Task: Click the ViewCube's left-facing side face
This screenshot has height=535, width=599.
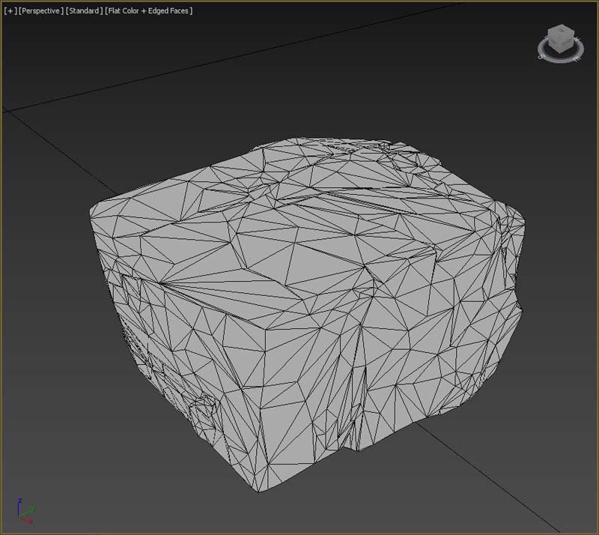Action: click(555, 42)
